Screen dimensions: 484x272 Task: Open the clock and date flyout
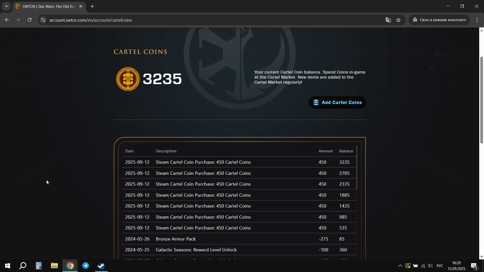click(457, 266)
